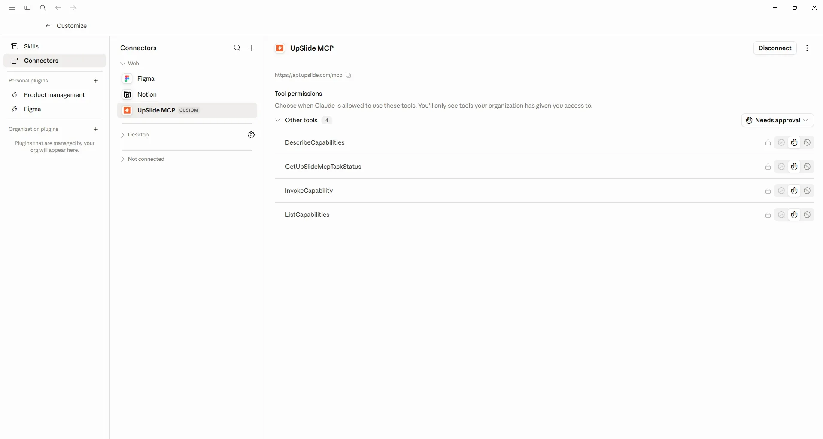Click the lock icon for InvokeCapability
823x439 pixels.
[768, 191]
